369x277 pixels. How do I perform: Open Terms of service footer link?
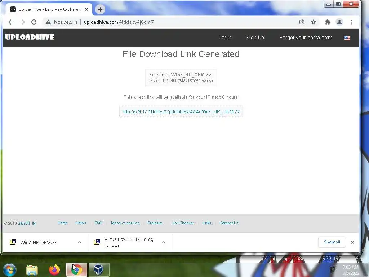(125, 223)
